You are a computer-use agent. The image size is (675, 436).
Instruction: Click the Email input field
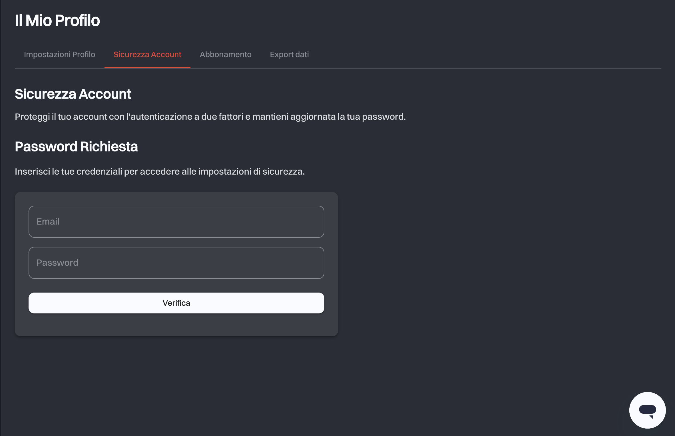coord(176,222)
